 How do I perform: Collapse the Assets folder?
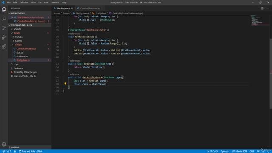coord(17,33)
